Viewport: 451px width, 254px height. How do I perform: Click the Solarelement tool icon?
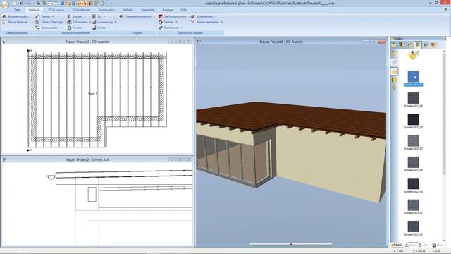click(193, 16)
